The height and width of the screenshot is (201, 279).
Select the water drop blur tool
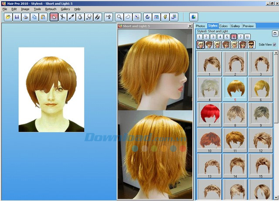80,17
